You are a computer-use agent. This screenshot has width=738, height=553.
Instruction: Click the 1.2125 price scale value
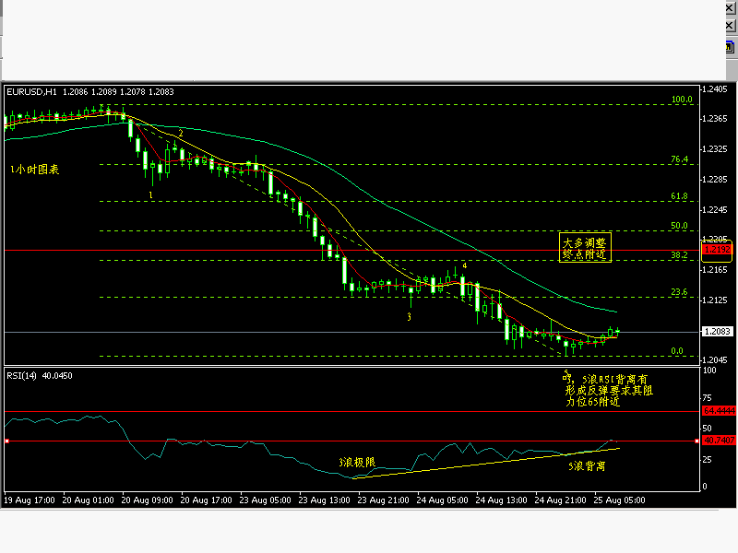point(714,300)
